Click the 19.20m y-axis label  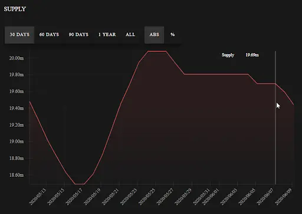point(17,125)
